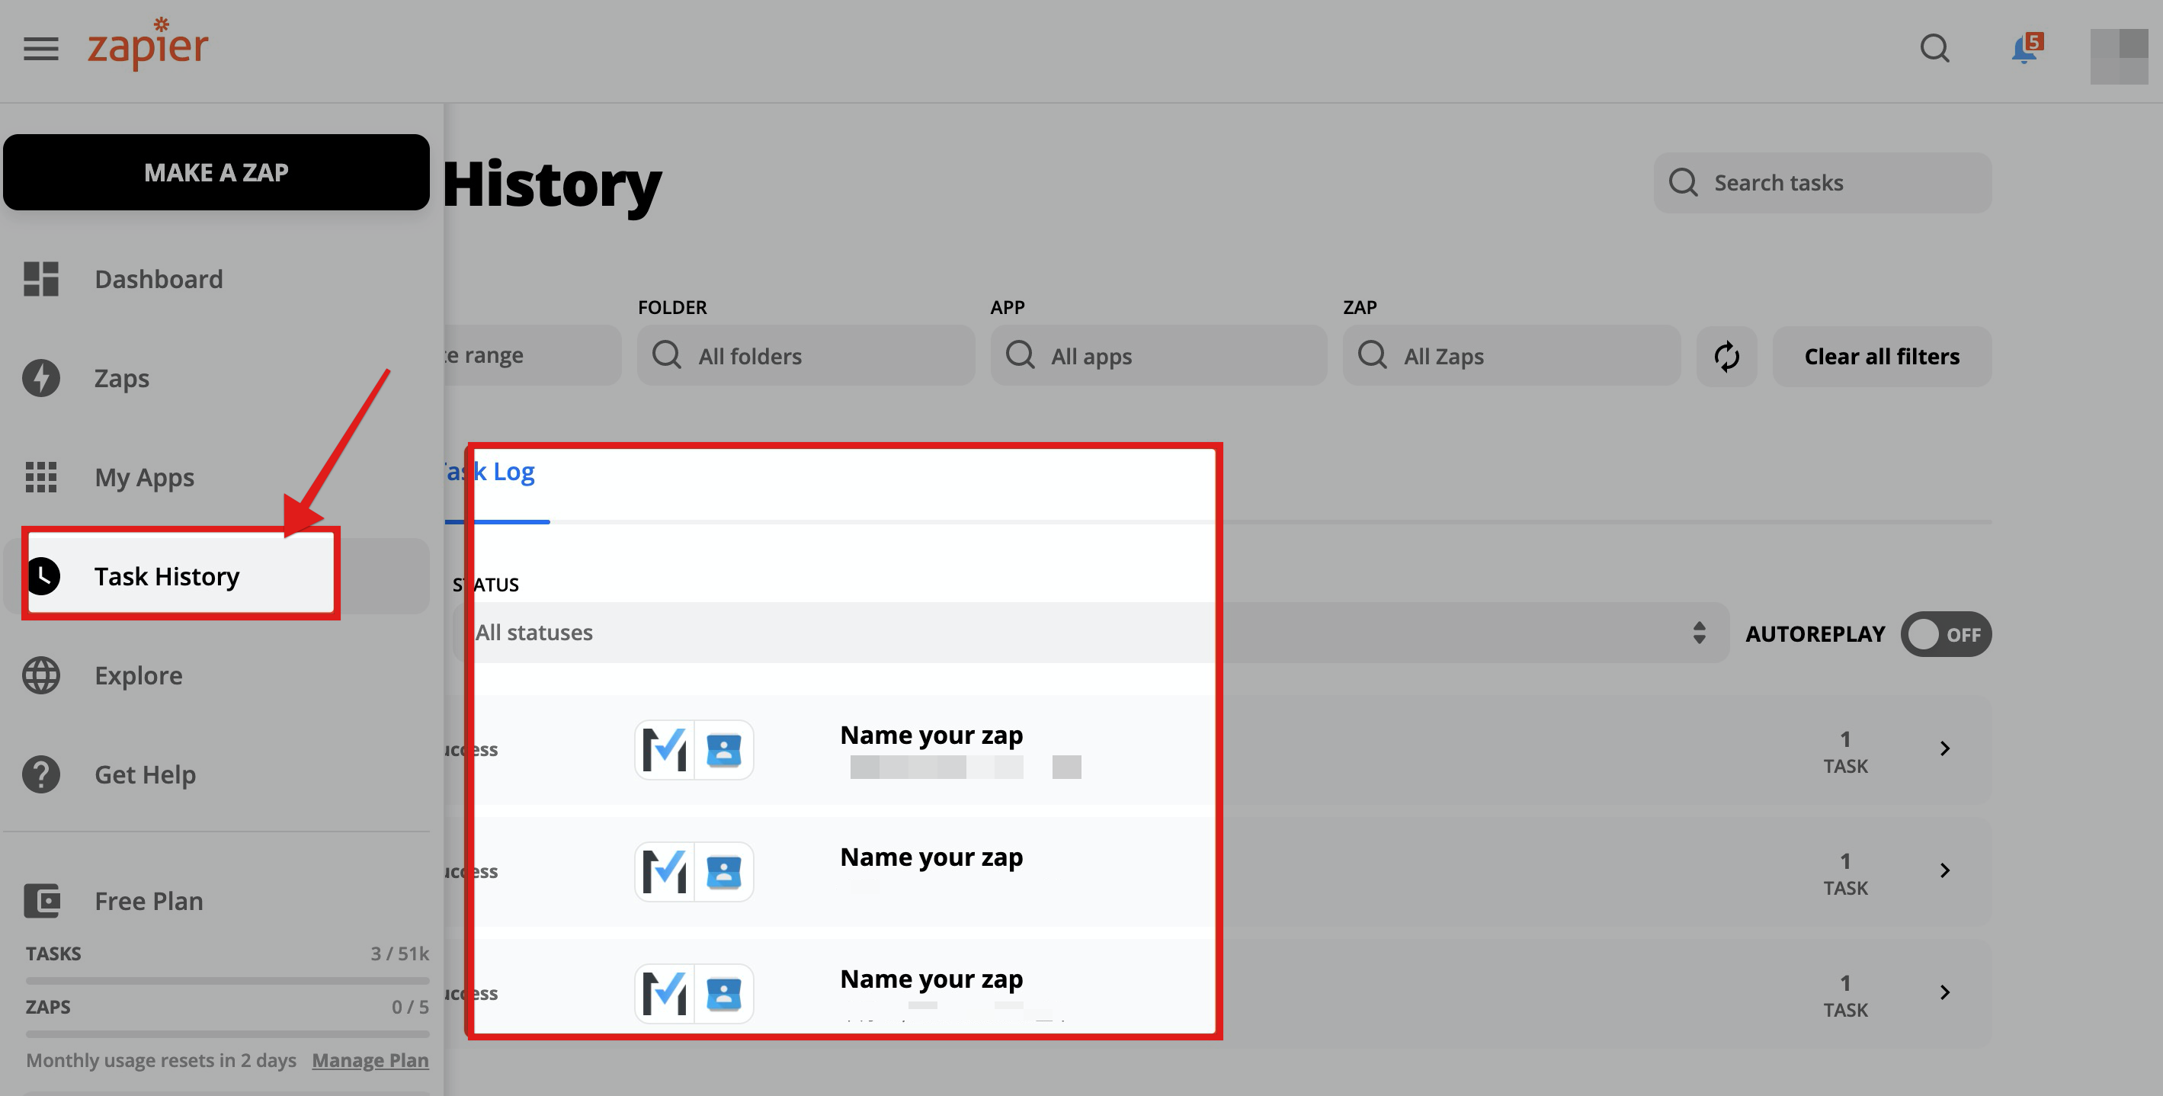
Task: Click the Task History clock icon
Action: pyautogui.click(x=43, y=576)
